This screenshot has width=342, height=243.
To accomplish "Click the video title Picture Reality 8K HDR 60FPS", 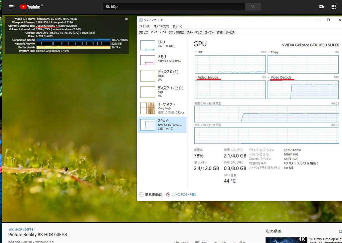I will point(38,235).
